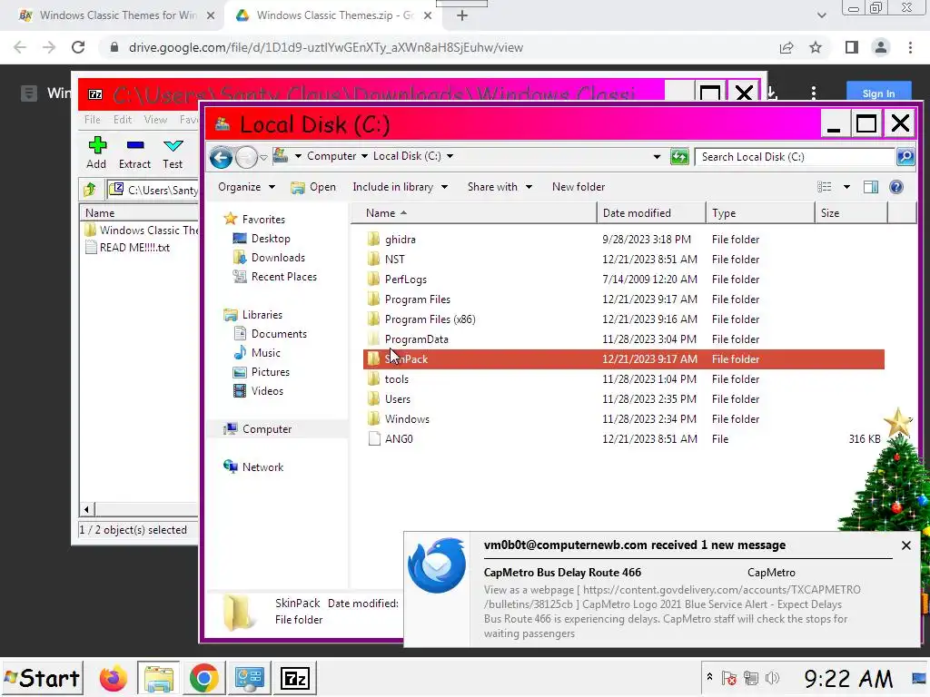Image resolution: width=930 pixels, height=697 pixels.
Task: Open the View menu in 7-Zip
Action: click(x=155, y=120)
